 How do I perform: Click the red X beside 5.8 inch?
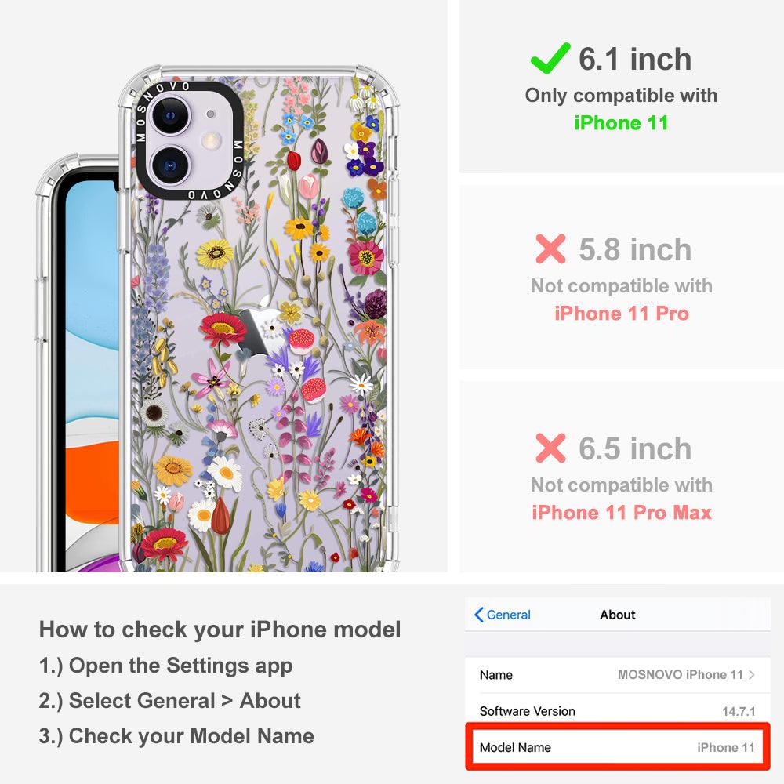tap(550, 249)
